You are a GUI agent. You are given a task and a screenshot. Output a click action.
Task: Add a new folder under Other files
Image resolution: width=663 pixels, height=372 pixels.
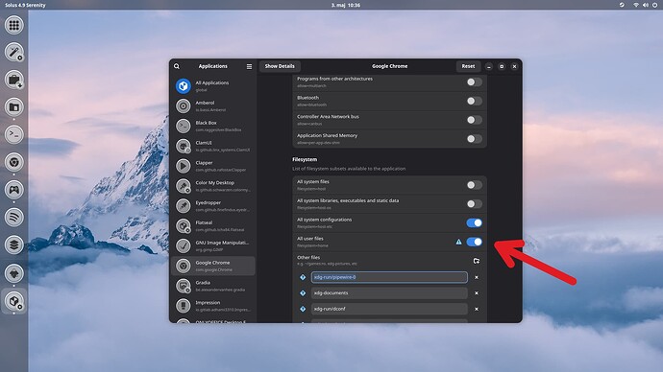(x=476, y=261)
